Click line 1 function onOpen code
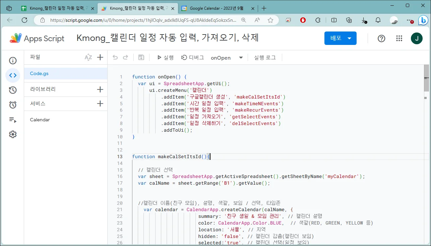 pos(159,77)
